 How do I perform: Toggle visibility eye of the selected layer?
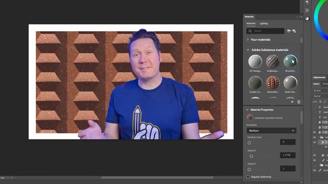(x=314, y=142)
